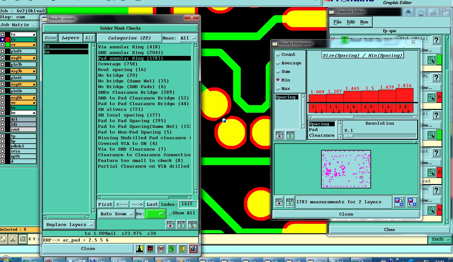
Task: Click DEL icon under Spacing list in histogram
Action: (x=279, y=135)
